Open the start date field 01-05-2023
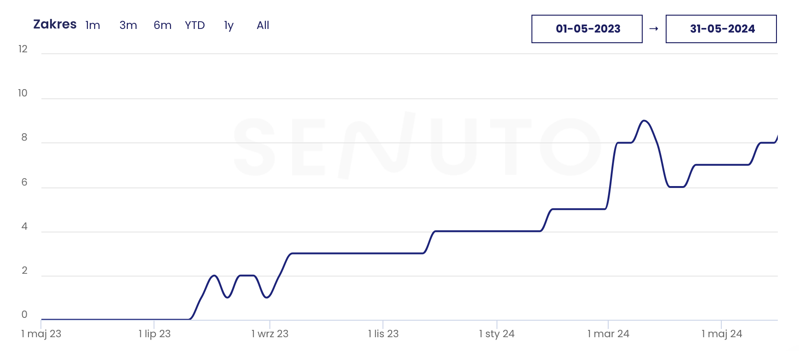 587,29
